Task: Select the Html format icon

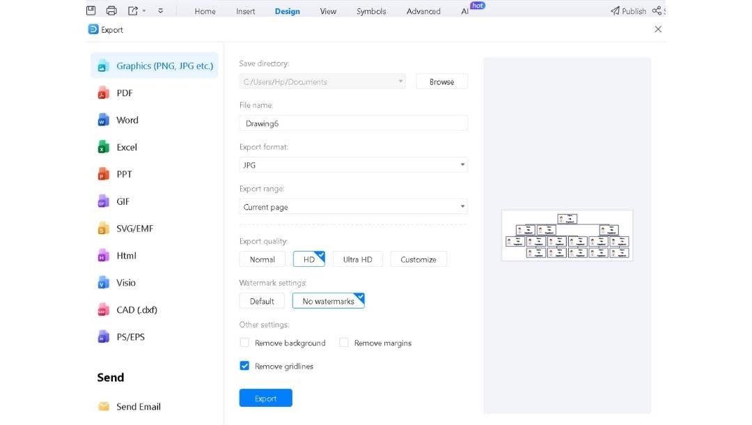Action: (x=102, y=256)
